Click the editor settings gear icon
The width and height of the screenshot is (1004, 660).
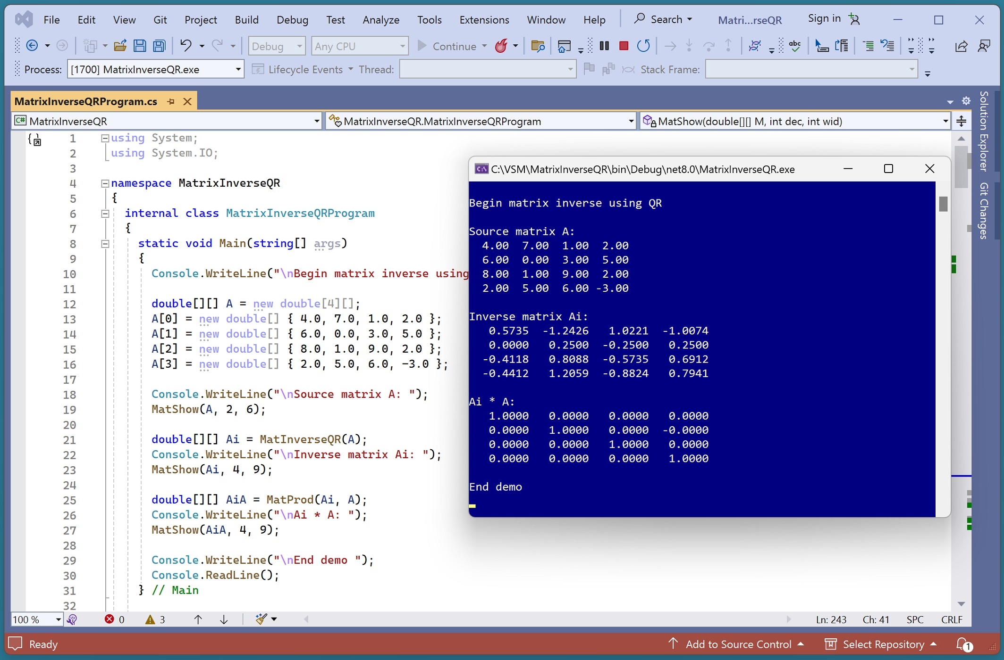[966, 101]
